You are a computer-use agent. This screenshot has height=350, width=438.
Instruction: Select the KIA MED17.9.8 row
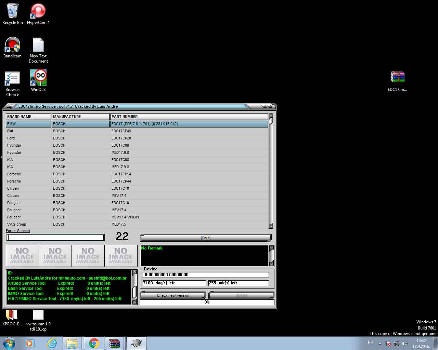[x=137, y=167]
